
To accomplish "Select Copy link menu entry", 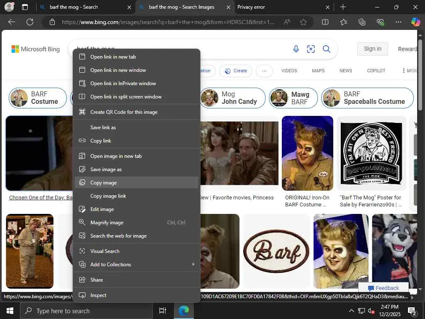I will [137, 140].
